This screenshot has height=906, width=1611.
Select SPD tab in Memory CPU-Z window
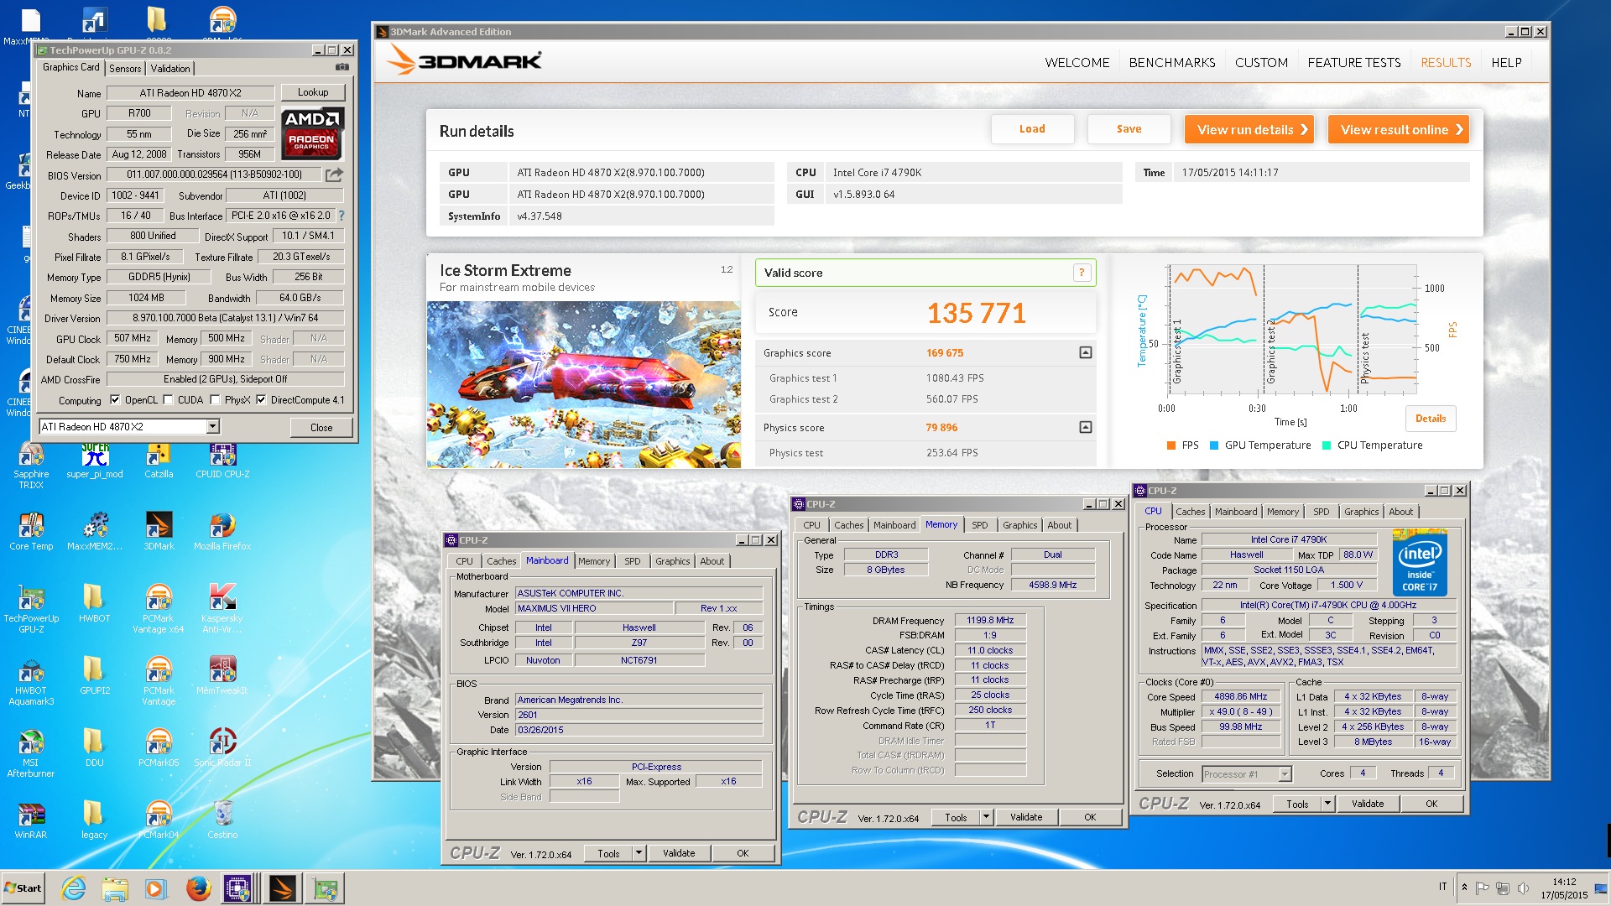tap(979, 525)
